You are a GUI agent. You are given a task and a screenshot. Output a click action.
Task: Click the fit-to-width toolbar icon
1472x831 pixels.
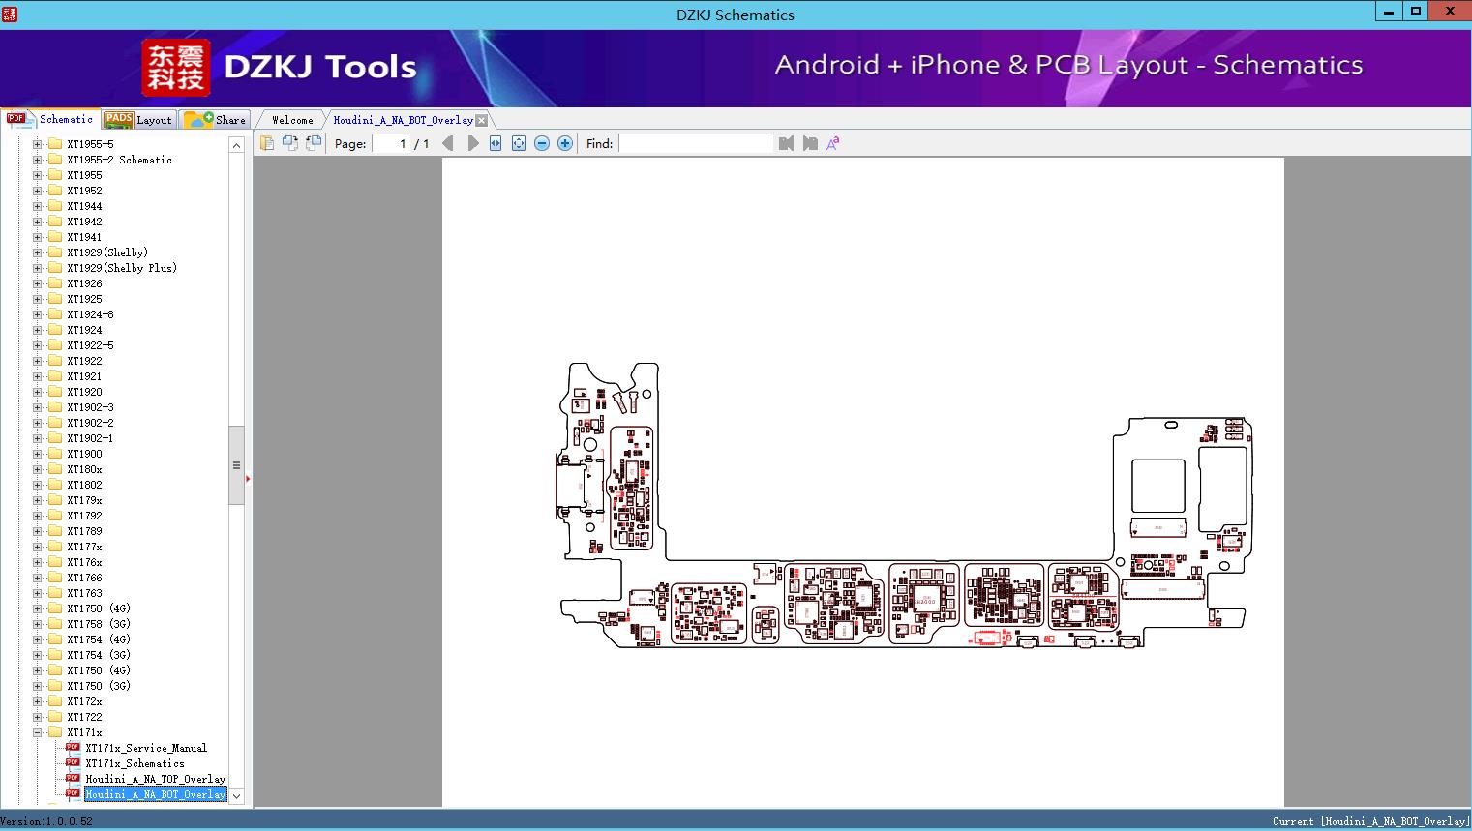496,143
